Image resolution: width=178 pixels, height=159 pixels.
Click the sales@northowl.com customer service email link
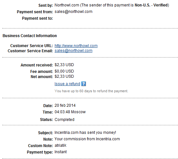(x=73, y=51)
